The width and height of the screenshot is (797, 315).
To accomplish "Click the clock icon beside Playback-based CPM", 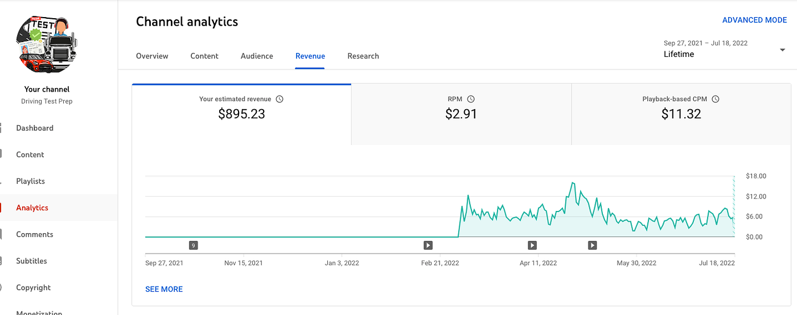I will click(716, 99).
